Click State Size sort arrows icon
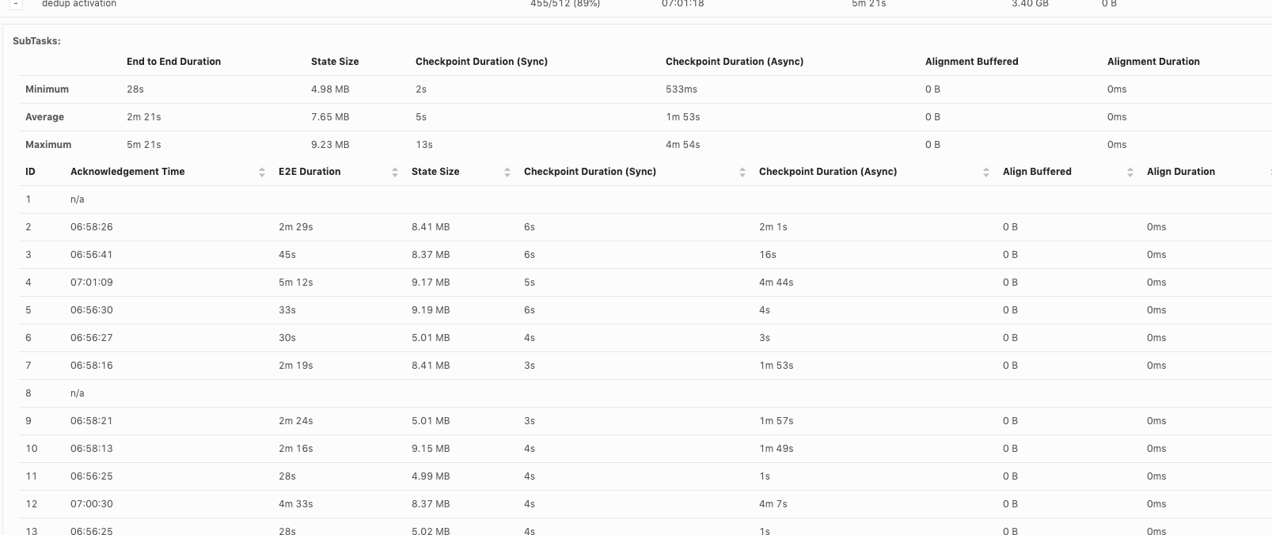 coord(507,172)
